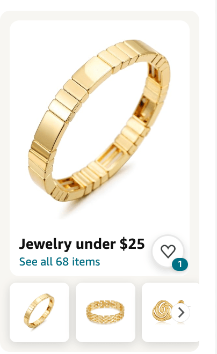Click the 'Jewelry under $25' heading

point(82,244)
